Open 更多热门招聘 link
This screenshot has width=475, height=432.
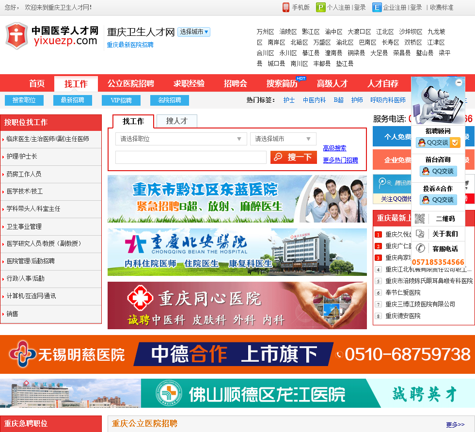coord(340,160)
